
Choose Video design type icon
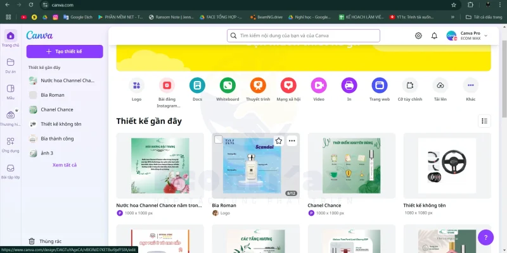[x=319, y=85]
